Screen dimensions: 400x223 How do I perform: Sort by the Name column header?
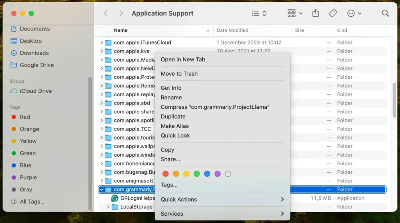tap(121, 30)
